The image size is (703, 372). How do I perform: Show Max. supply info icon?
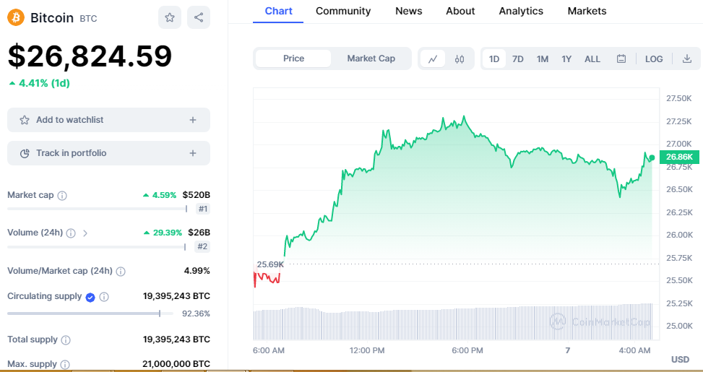[64, 364]
